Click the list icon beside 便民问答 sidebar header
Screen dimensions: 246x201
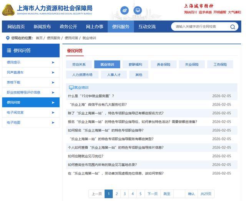tap(9, 50)
